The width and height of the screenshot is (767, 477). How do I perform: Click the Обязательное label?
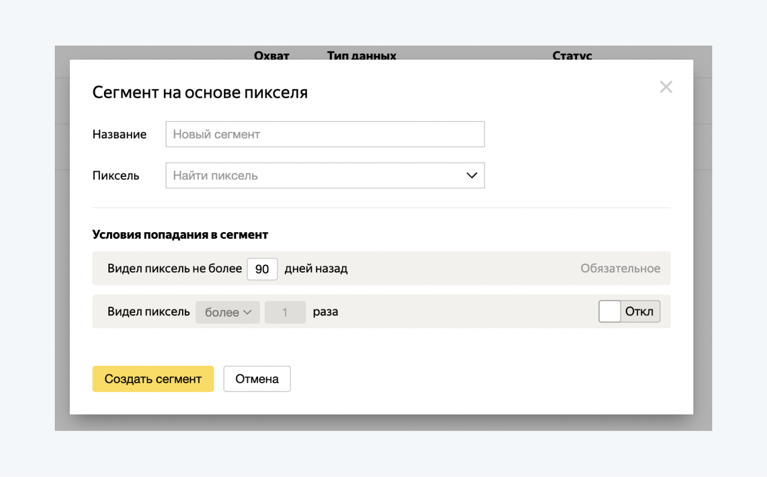(620, 268)
